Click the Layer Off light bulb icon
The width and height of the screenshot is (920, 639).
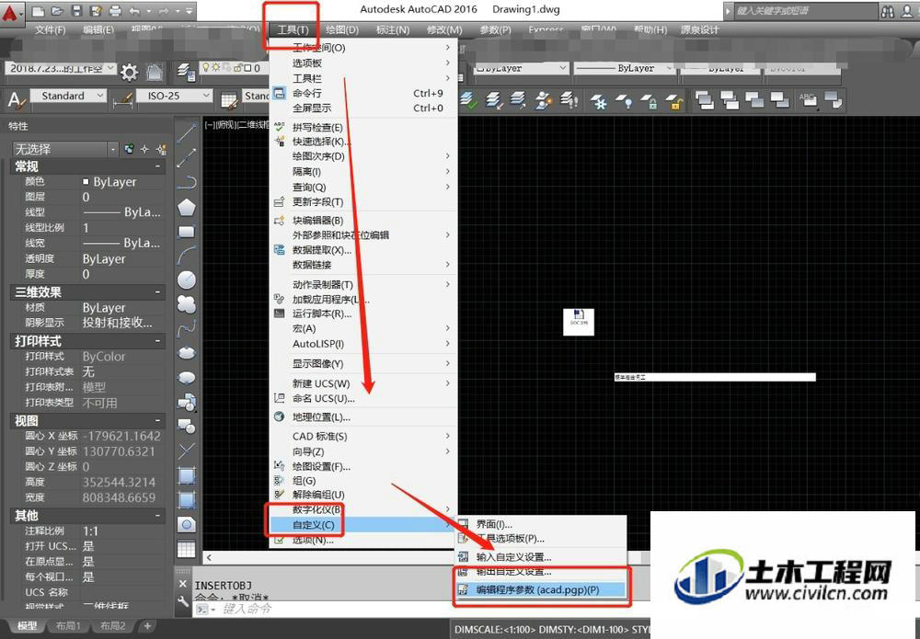(x=625, y=102)
